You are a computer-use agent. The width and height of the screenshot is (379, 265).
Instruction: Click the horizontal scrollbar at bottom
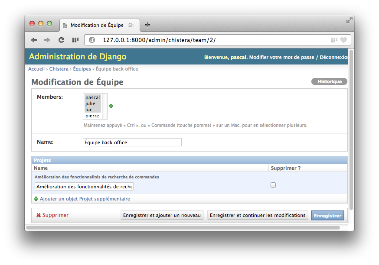(x=183, y=228)
